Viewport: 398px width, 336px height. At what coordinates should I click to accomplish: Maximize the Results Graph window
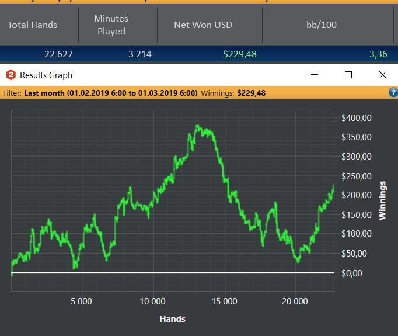pos(348,75)
